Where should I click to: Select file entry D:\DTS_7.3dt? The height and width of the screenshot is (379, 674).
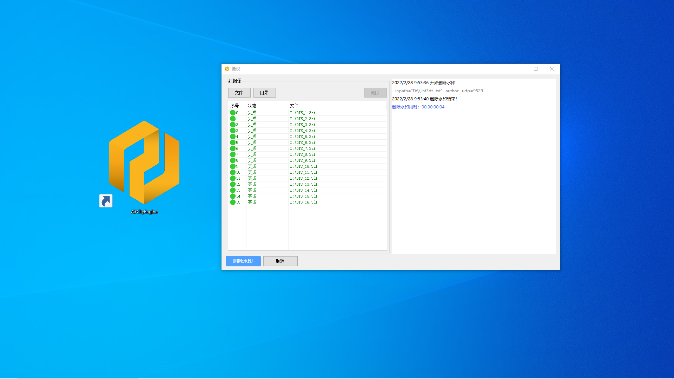coord(303,148)
